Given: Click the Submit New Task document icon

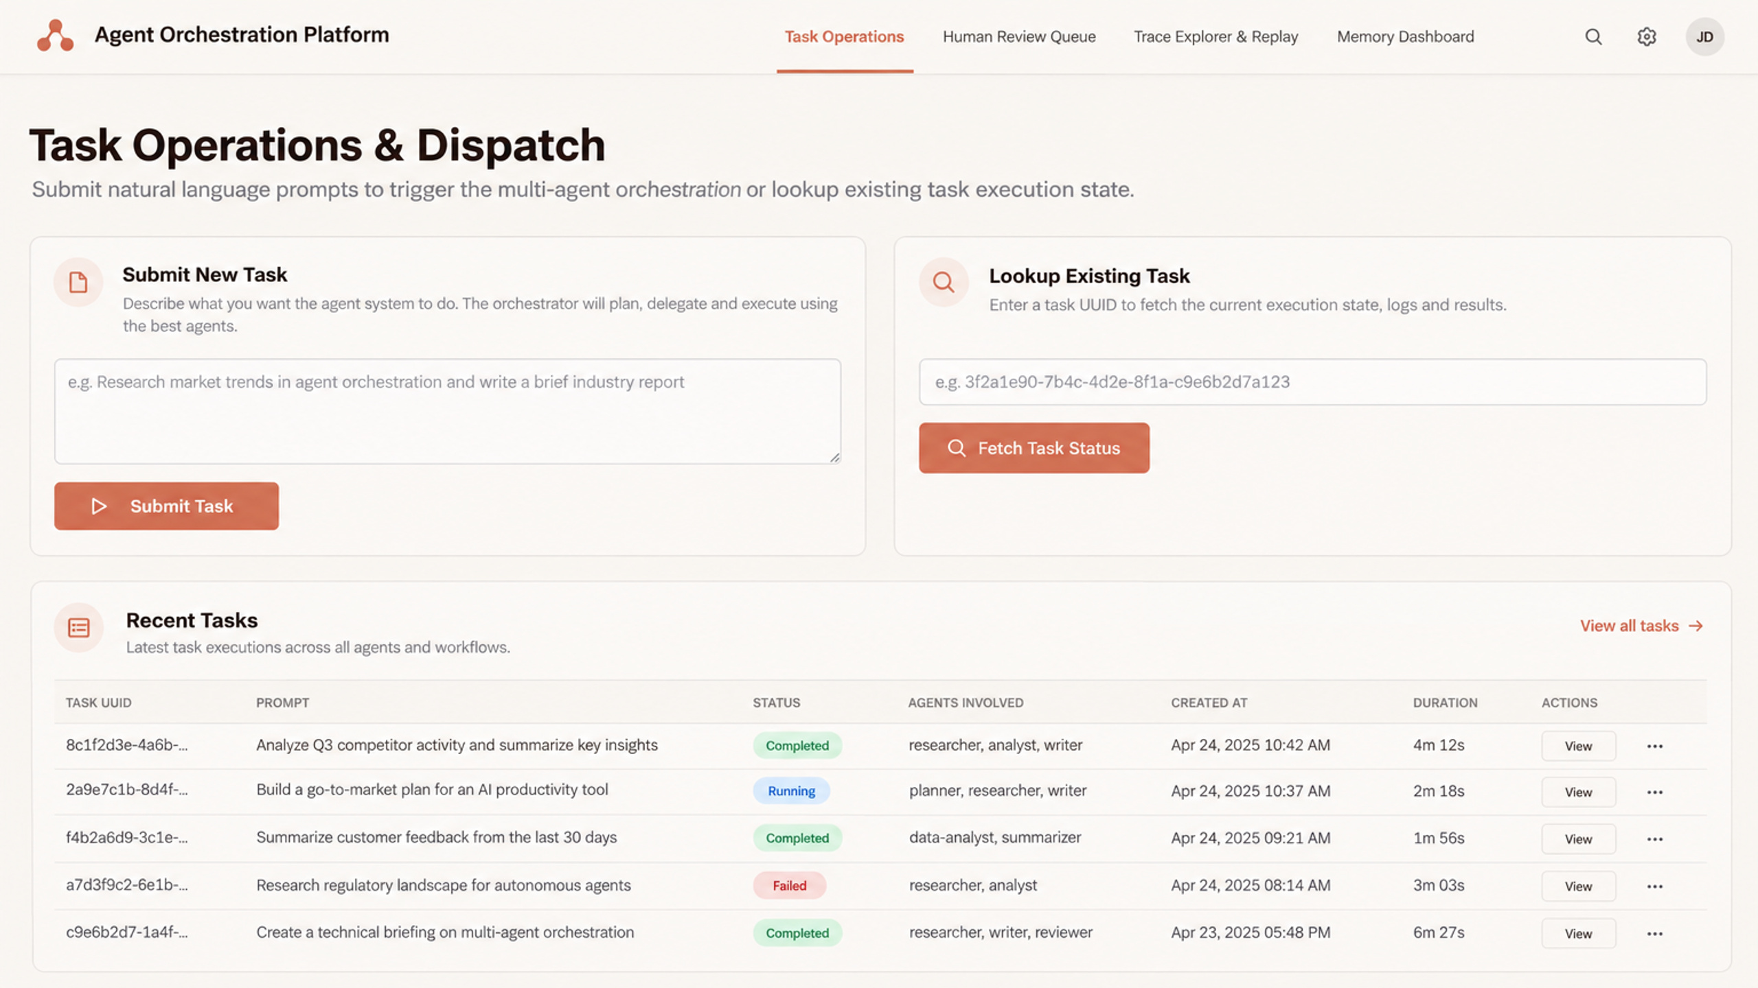Looking at the screenshot, I should [x=78, y=282].
